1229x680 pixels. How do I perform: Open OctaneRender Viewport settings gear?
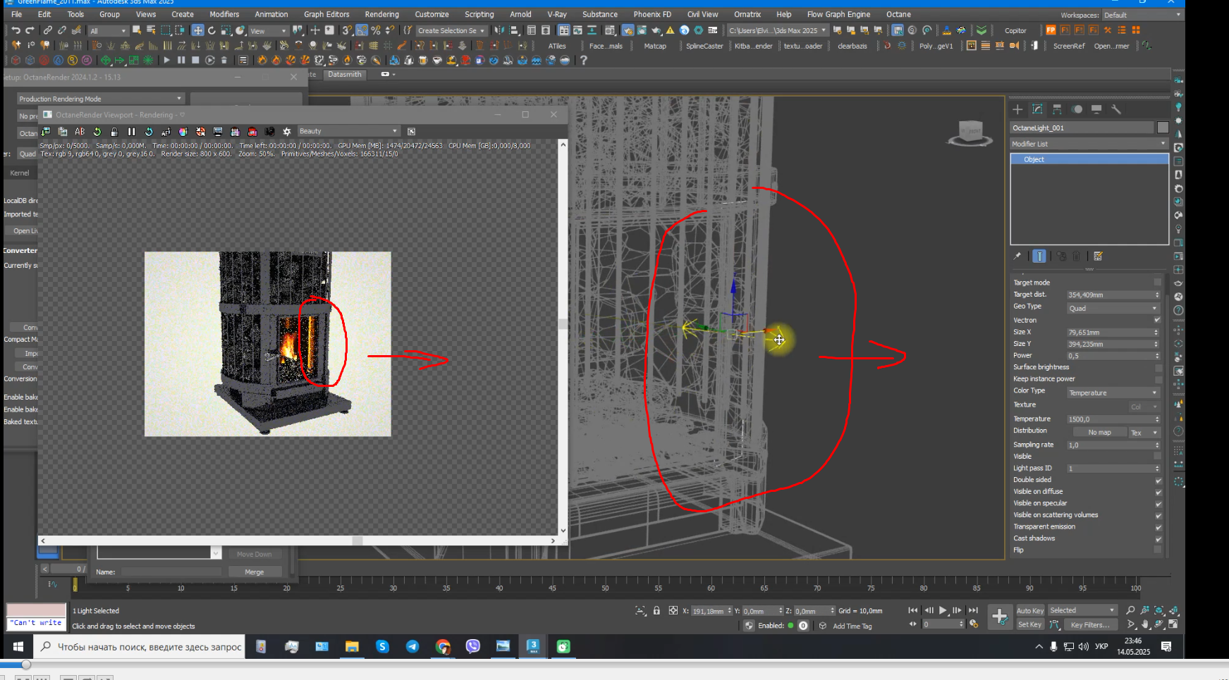(x=287, y=132)
